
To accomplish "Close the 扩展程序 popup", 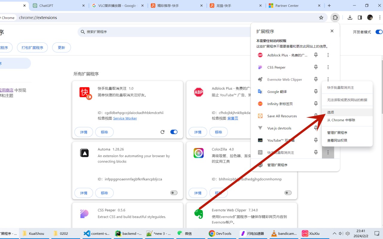I will coord(332,31).
